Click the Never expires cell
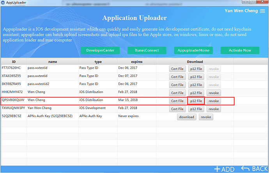 [136, 116]
